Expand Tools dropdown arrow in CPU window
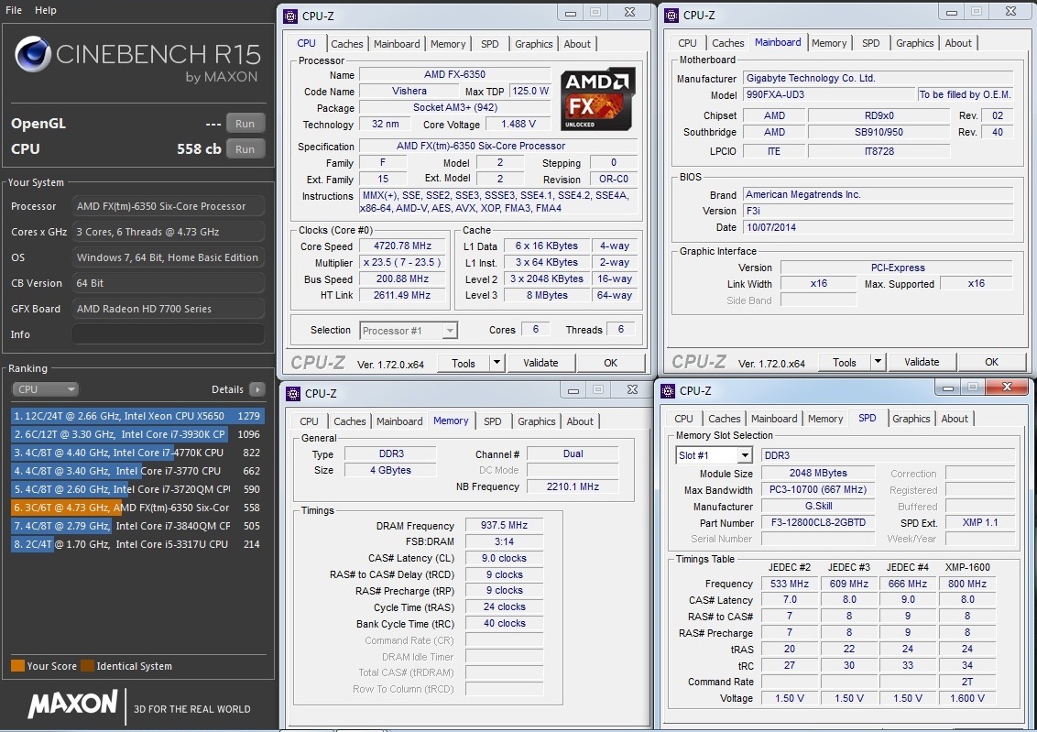 497,363
